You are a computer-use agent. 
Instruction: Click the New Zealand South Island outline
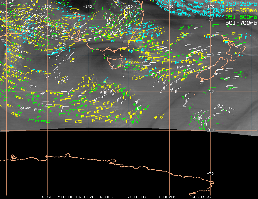(212, 69)
